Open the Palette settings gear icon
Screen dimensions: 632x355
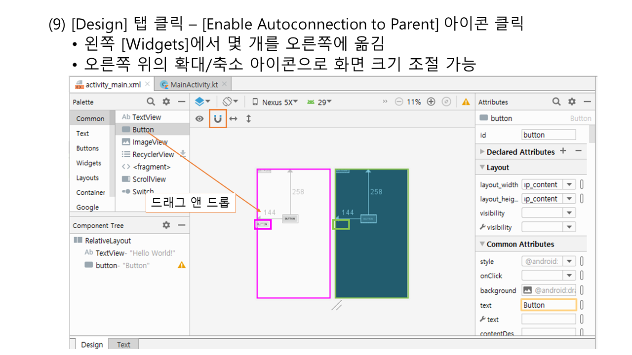click(166, 102)
